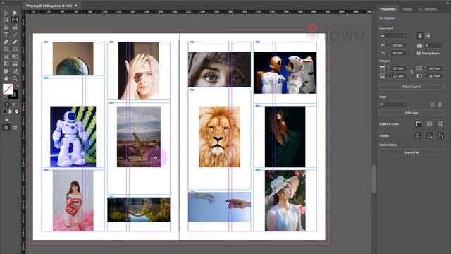Click the page width stepper arrows
The image size is (451, 254).
(388, 45)
